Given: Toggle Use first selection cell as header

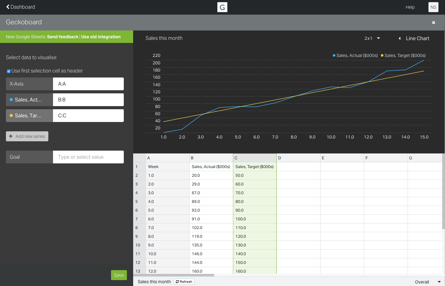Looking at the screenshot, I should pyautogui.click(x=9, y=71).
